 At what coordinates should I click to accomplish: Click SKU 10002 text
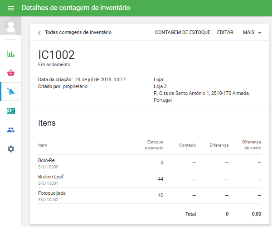click(x=48, y=200)
